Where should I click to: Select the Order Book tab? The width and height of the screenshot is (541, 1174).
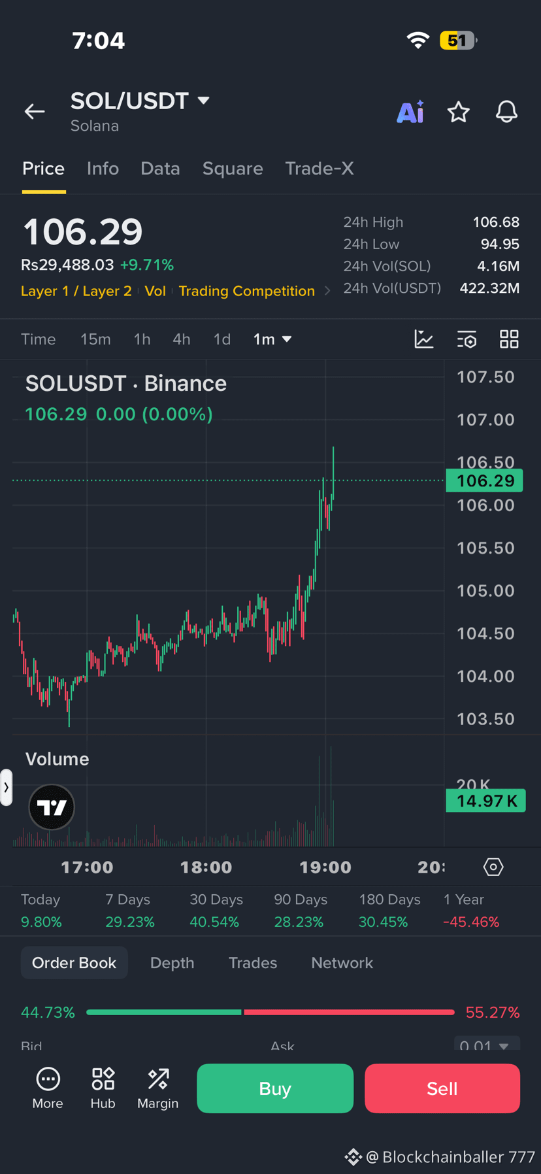[x=74, y=963]
